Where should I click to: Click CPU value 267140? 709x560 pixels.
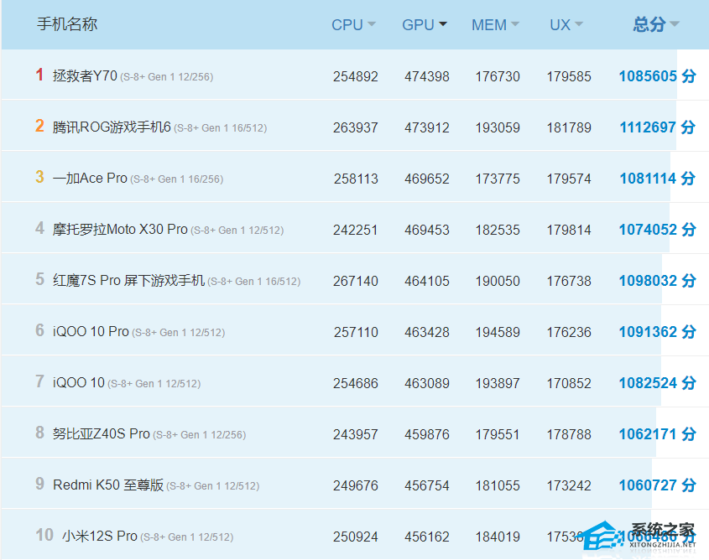[x=356, y=281]
